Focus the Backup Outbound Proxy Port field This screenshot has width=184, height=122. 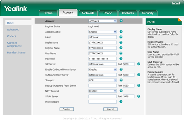pyautogui.click(x=128, y=86)
